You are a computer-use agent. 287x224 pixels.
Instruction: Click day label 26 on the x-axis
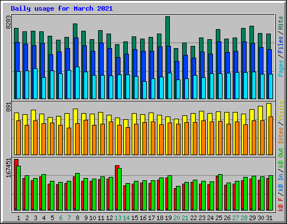pyautogui.click(x=227, y=218)
